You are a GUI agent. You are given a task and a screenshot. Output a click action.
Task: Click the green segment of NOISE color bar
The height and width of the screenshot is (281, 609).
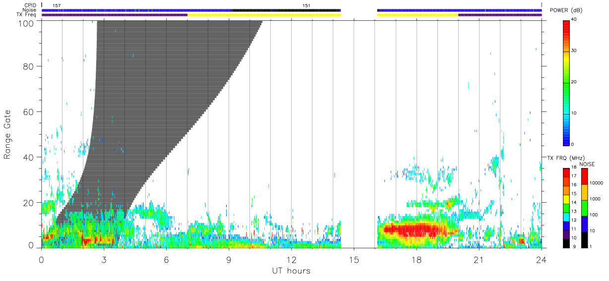[585, 208]
